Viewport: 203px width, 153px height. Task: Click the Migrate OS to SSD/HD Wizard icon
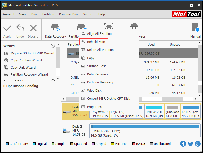pyautogui.click(x=6, y=53)
